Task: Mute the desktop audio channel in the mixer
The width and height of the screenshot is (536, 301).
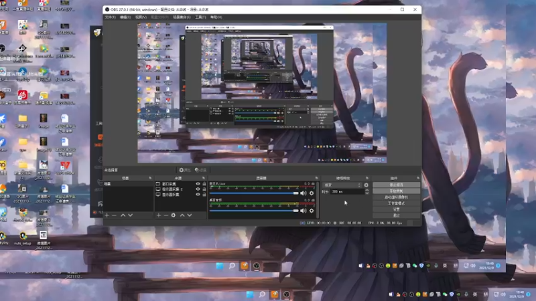Action: click(304, 211)
